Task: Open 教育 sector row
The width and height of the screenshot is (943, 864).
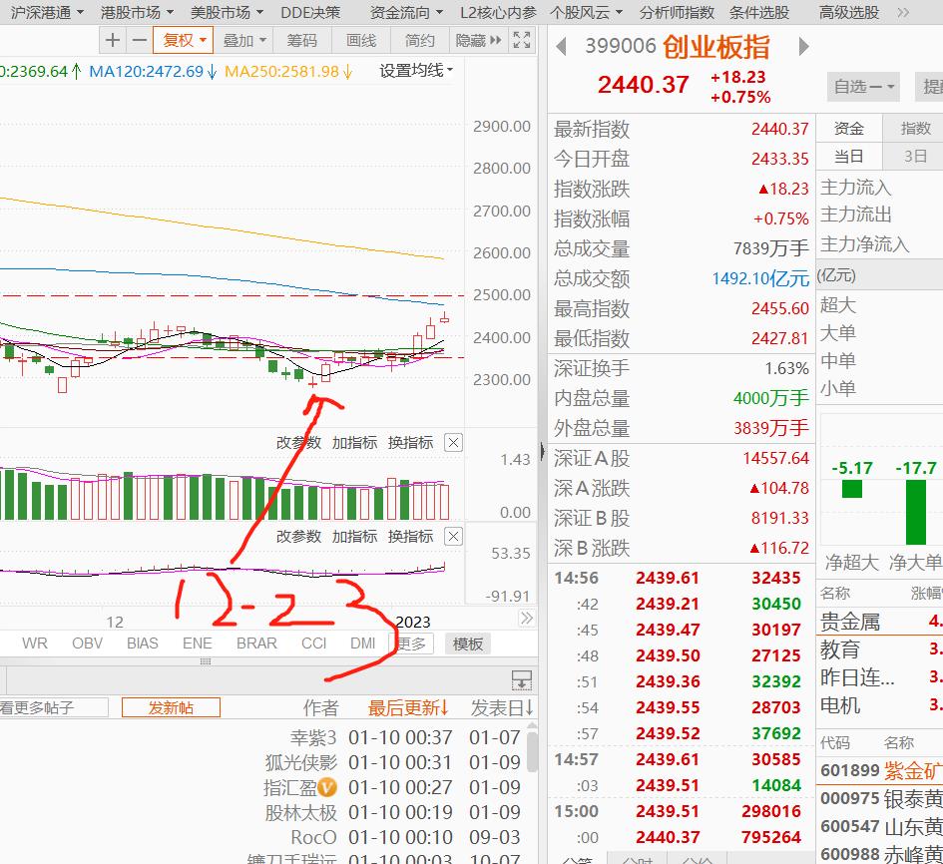Action: tap(879, 649)
